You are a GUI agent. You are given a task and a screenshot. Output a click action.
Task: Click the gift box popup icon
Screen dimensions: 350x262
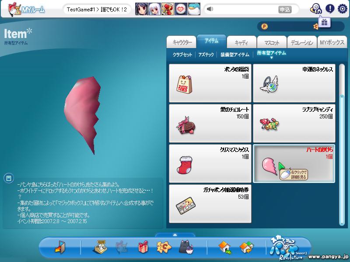[325, 23]
